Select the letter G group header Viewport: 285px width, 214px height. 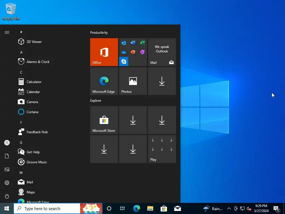click(21, 142)
